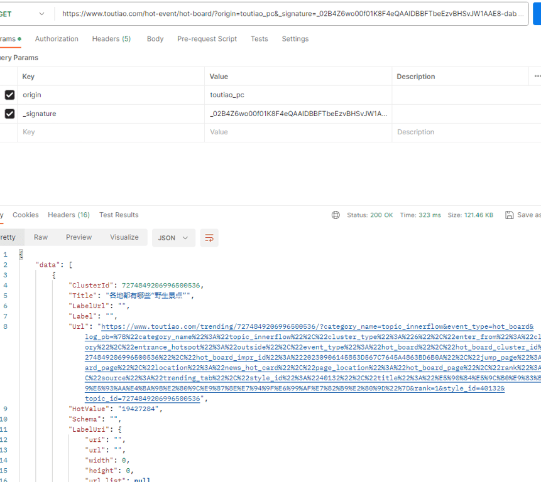Open the Pre-request Script tab
This screenshot has height=482, width=541.
[207, 39]
